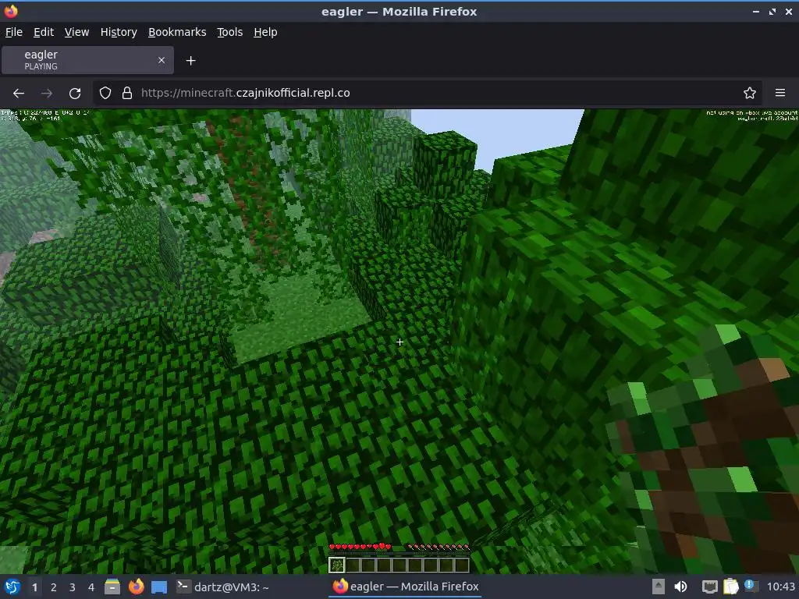Image resolution: width=799 pixels, height=599 pixels.
Task: Open the tracking protection shield panel
Action: (x=105, y=94)
